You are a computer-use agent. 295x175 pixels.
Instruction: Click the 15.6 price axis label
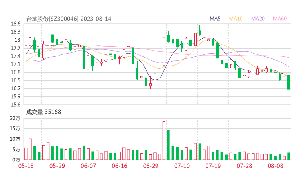(x=16, y=105)
